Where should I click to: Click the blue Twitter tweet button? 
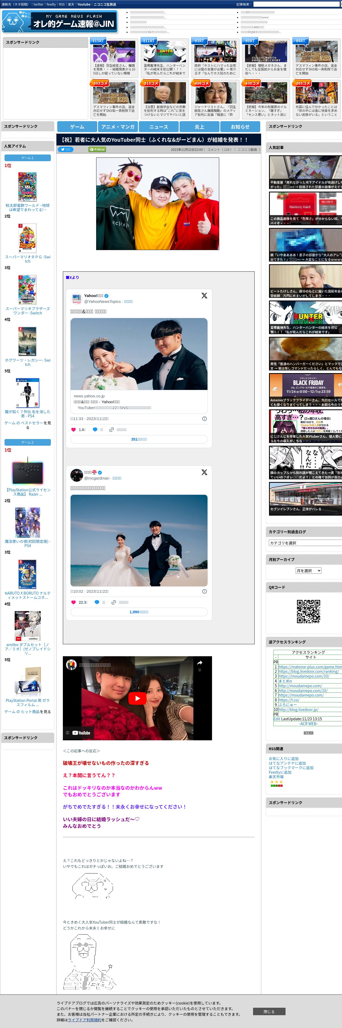(x=65, y=150)
